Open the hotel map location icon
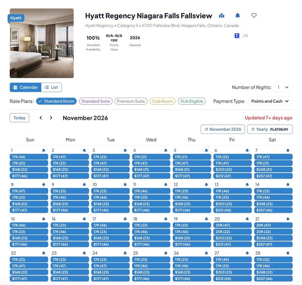This screenshot has width=302, height=285. coord(221,16)
